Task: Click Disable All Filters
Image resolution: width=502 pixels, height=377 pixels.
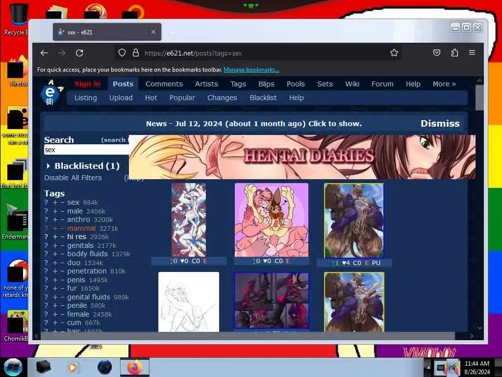Action: coord(73,178)
